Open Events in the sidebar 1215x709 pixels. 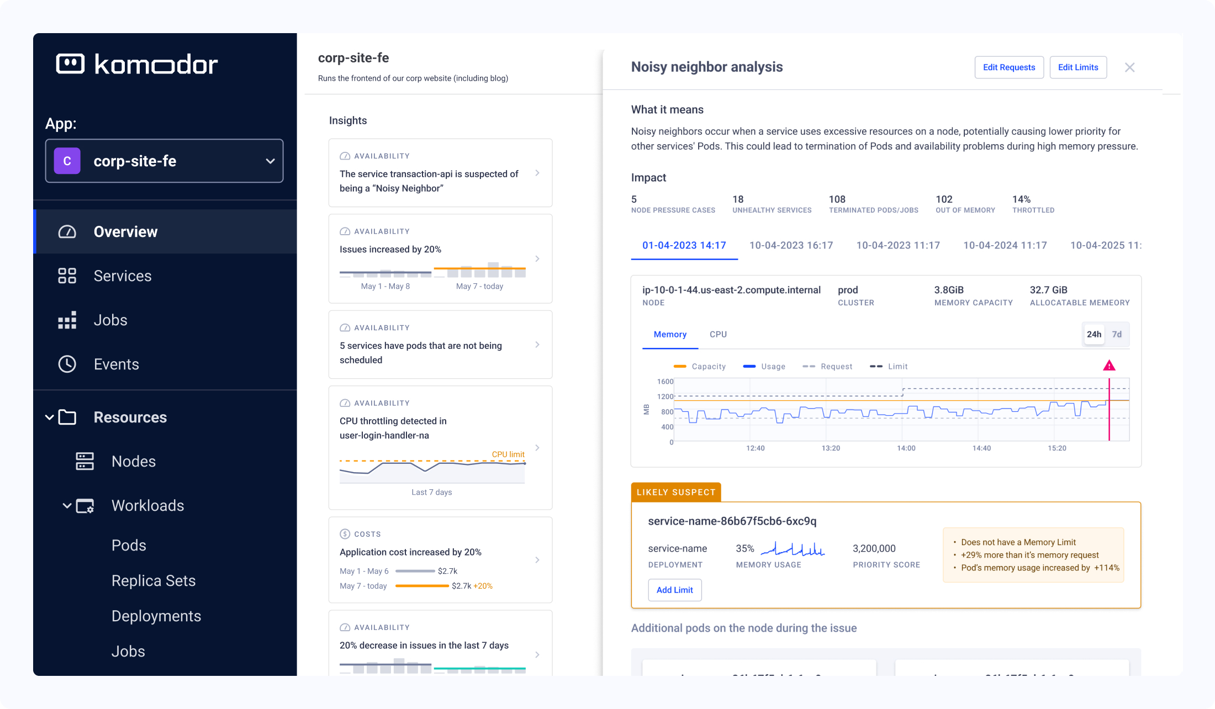tap(165, 364)
